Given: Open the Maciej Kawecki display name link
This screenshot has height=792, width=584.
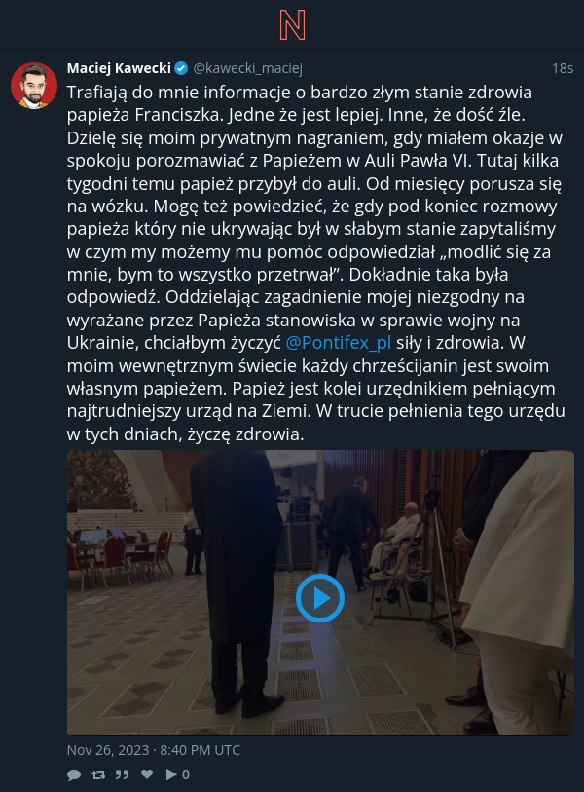Looking at the screenshot, I should (x=119, y=68).
